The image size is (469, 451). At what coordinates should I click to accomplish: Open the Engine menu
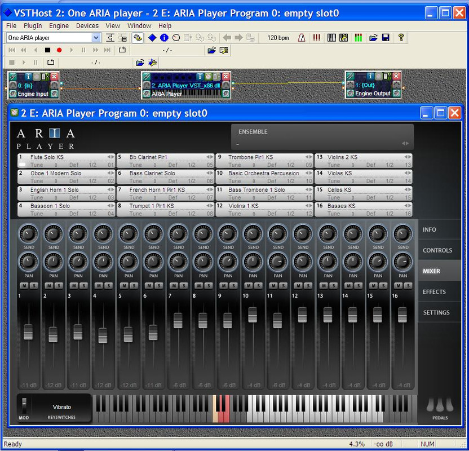pos(59,26)
